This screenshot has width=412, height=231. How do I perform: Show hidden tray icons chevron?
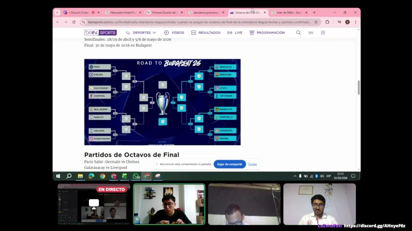pos(295,176)
